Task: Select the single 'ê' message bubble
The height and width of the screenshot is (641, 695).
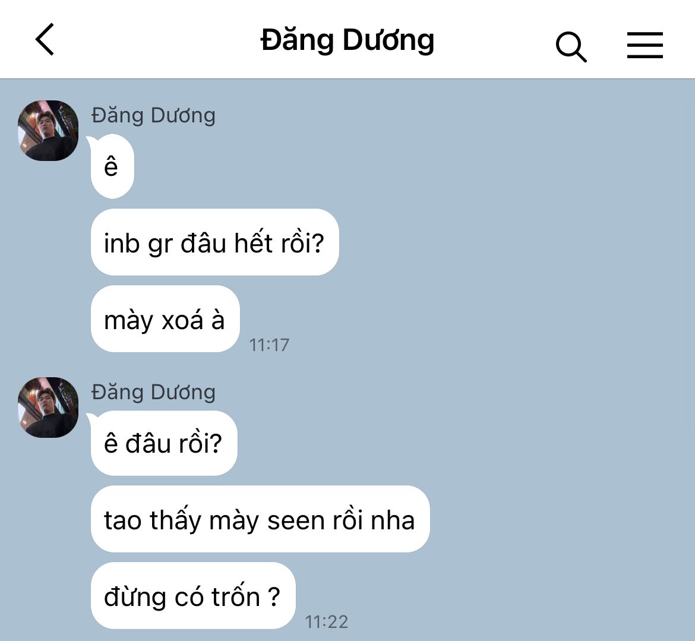Action: point(112,166)
